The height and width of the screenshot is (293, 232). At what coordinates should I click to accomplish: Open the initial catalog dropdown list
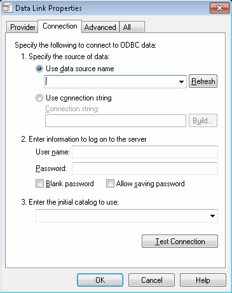point(212,216)
